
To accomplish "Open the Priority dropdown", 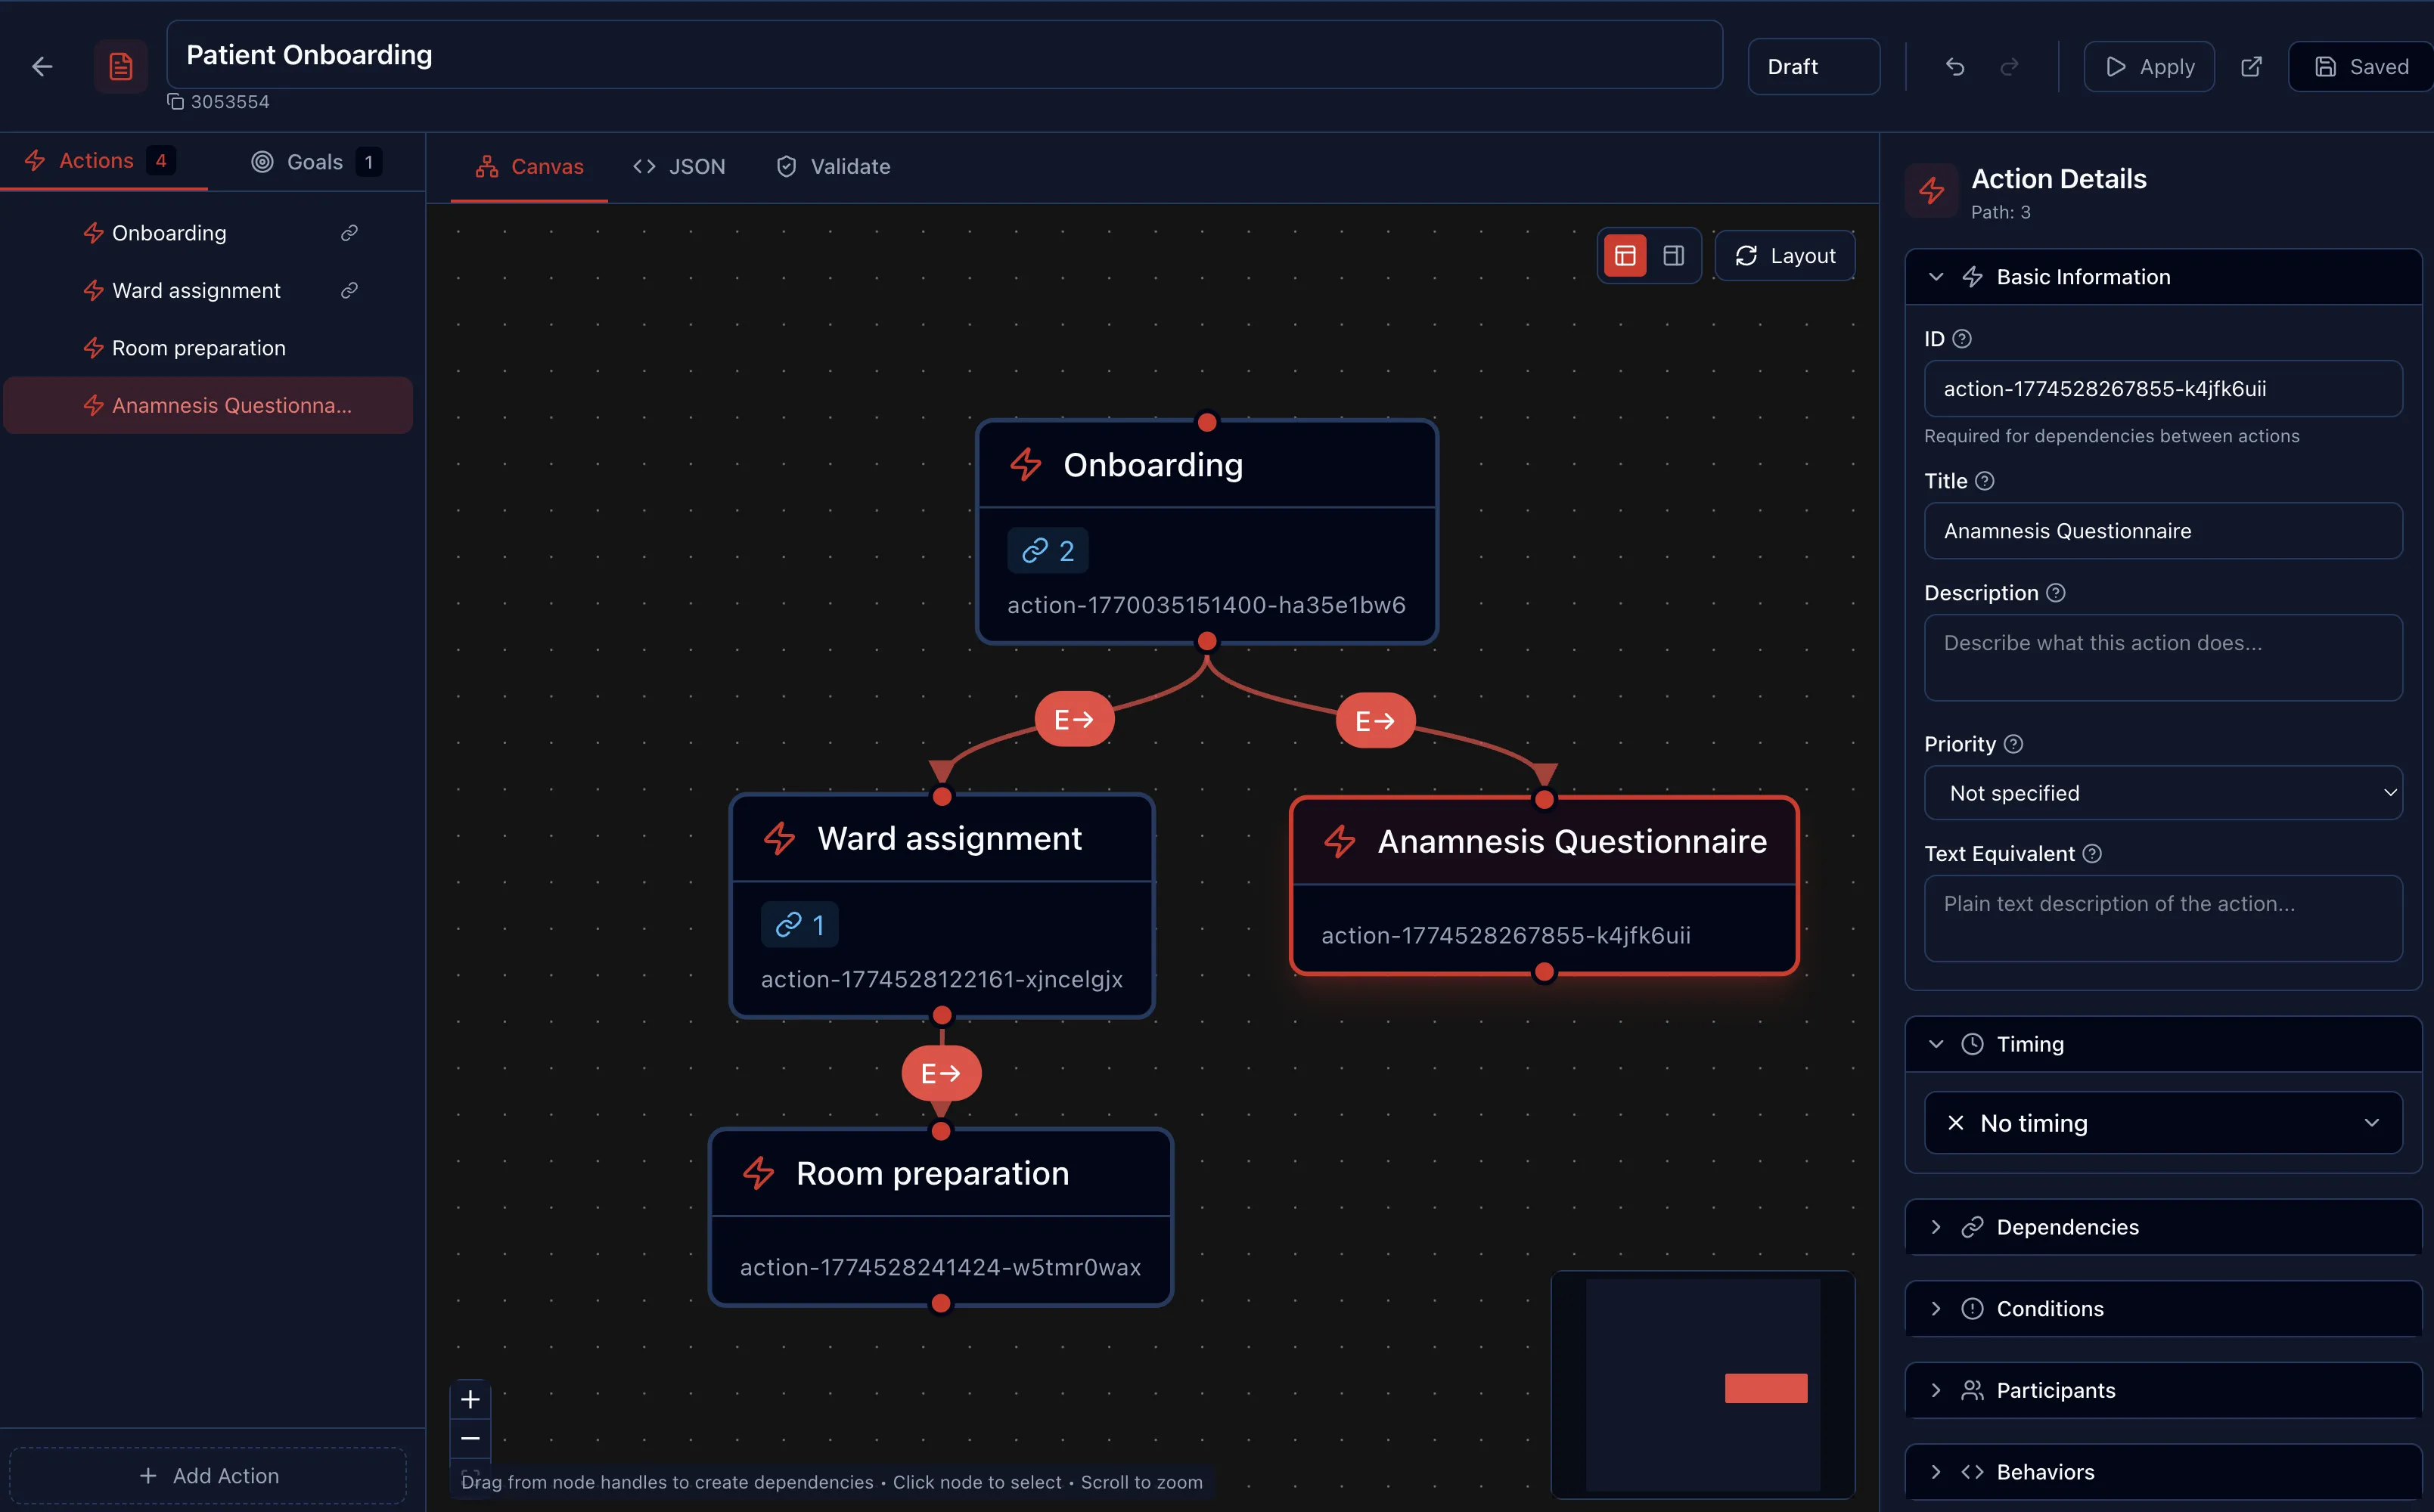I will (x=2162, y=793).
